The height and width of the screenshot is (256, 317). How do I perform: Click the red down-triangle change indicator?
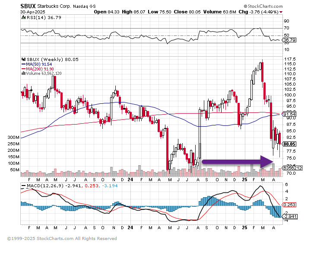(281, 12)
